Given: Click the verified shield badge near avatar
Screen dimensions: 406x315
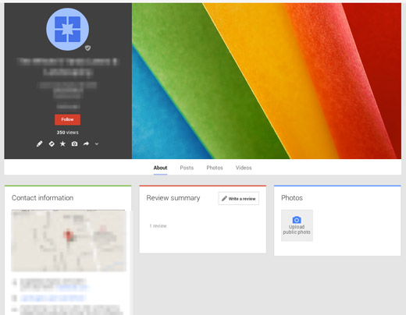Looking at the screenshot, I should coord(87,48).
